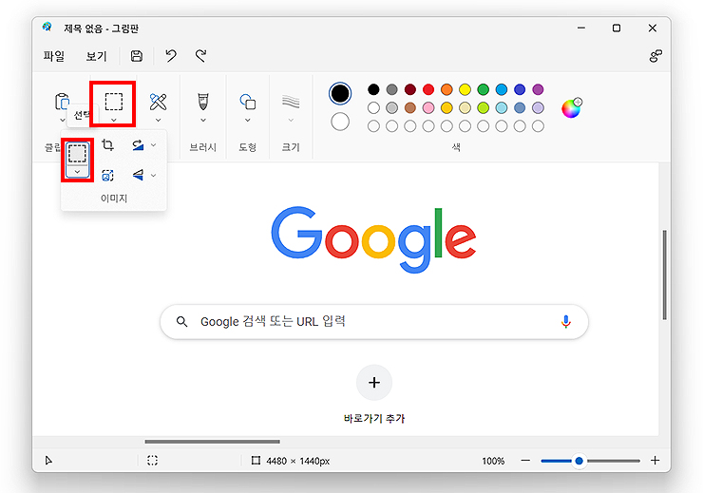This screenshot has height=493, width=703.
Task: Select the dashed-rectangle selection tool in the ribbon
Action: [x=113, y=102]
